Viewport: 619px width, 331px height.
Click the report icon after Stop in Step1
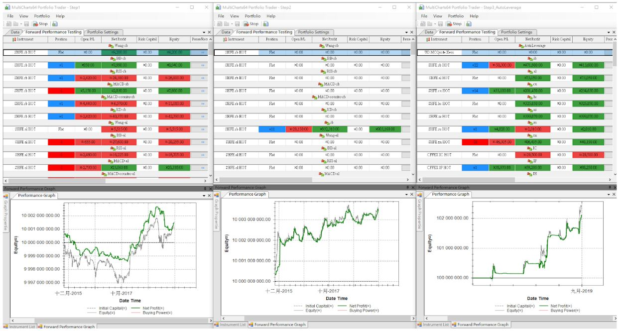55,24
